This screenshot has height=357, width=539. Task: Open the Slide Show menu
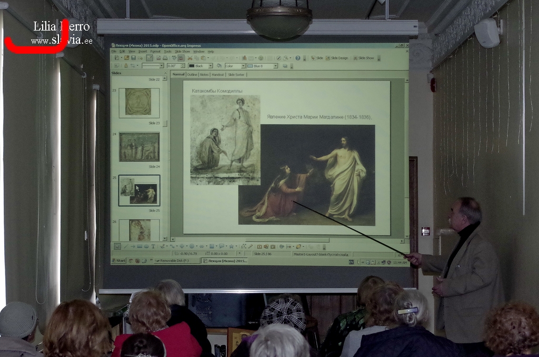(182, 52)
